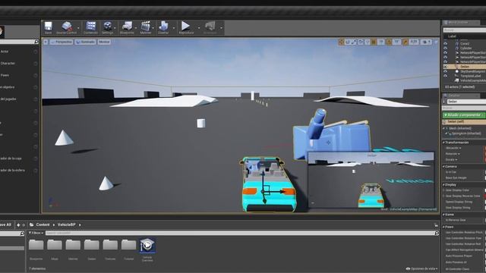The width and height of the screenshot is (486, 273).
Task: Select Sedan in World Outliner
Action: (x=464, y=67)
